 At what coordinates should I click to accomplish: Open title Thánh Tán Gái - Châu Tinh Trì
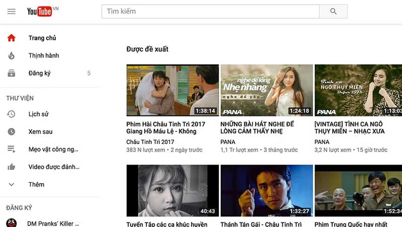261,224
